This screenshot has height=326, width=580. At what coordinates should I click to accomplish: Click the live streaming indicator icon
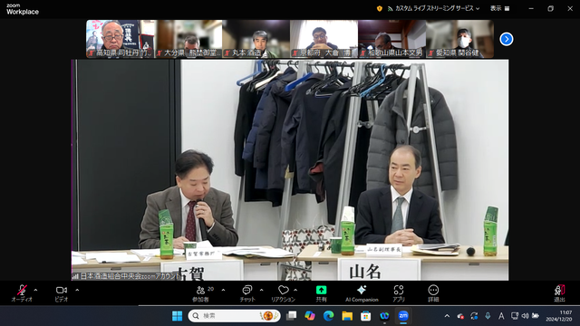click(390, 8)
